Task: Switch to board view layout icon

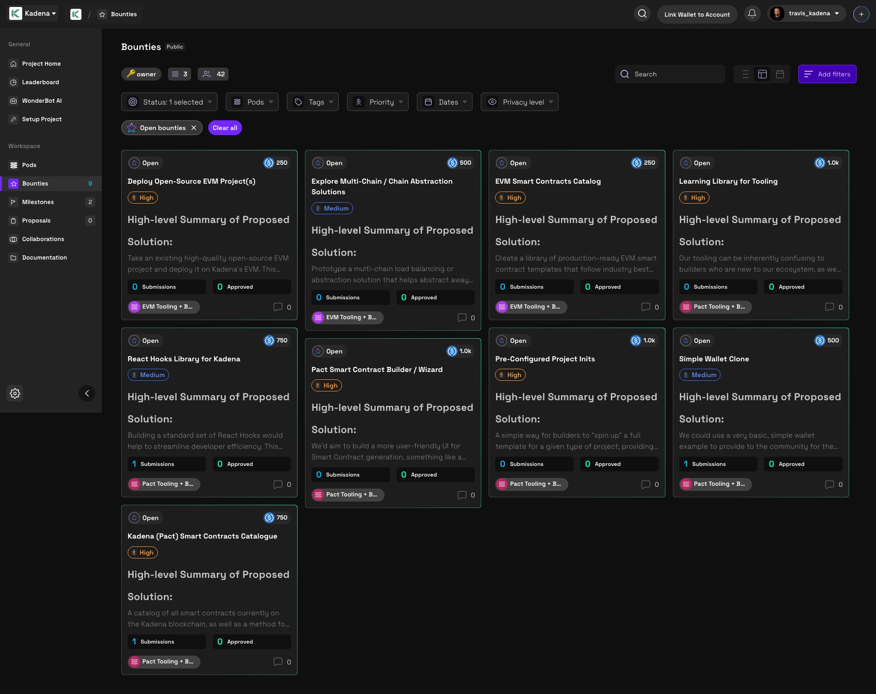Action: click(x=763, y=74)
